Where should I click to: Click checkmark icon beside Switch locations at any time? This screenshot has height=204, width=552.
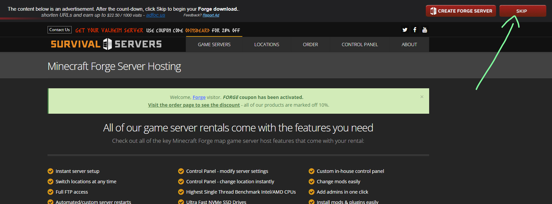tap(51, 182)
